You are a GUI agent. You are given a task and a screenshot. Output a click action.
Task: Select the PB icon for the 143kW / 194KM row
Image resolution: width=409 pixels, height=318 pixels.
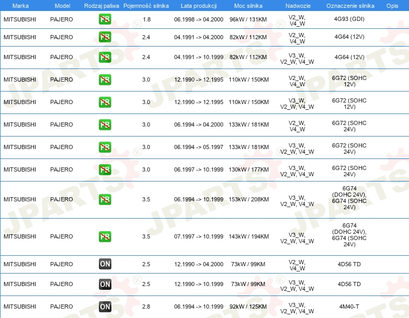pyautogui.click(x=105, y=236)
